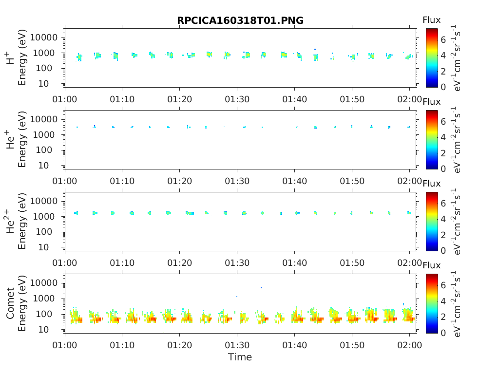499x374 pixels.
Task: Click the Flux label above the He+ colorbar
Action: coord(432,102)
